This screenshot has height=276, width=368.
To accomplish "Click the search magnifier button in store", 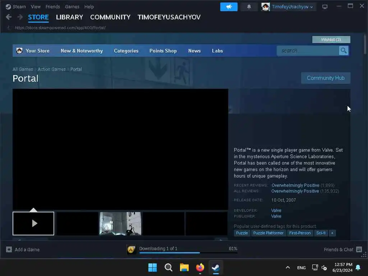I will click(x=344, y=51).
